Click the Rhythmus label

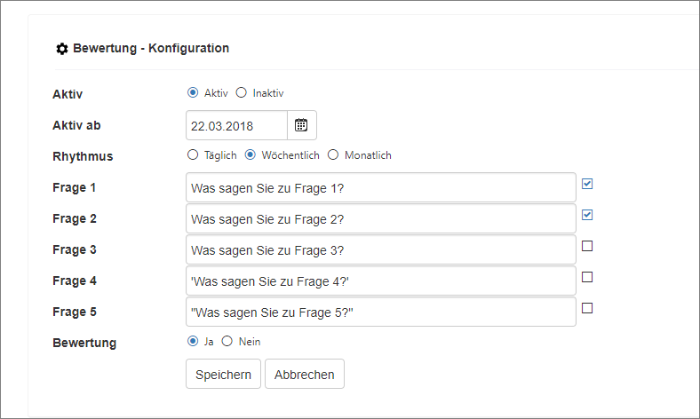click(x=83, y=156)
